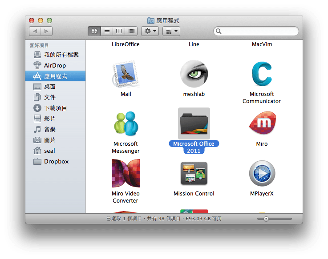Launch the Mission Control icon
This screenshot has height=259, width=328.
click(x=194, y=173)
